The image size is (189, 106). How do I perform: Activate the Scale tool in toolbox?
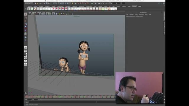tap(26, 30)
